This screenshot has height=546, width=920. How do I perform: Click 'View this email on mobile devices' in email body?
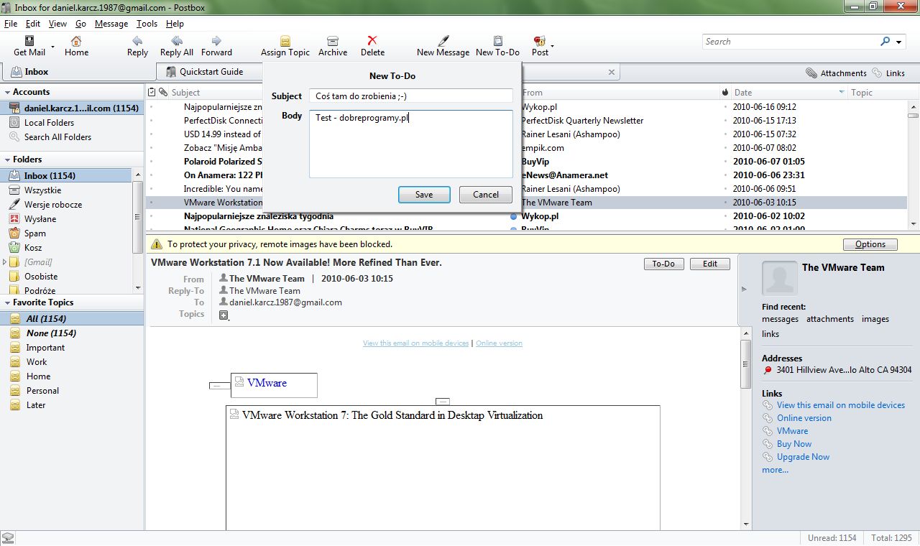415,343
